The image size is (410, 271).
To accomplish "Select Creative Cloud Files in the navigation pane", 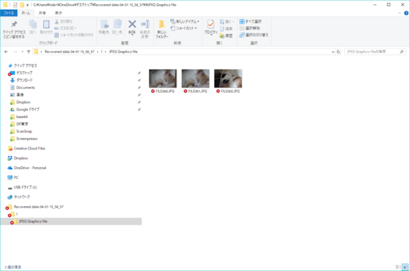I will point(27,148).
